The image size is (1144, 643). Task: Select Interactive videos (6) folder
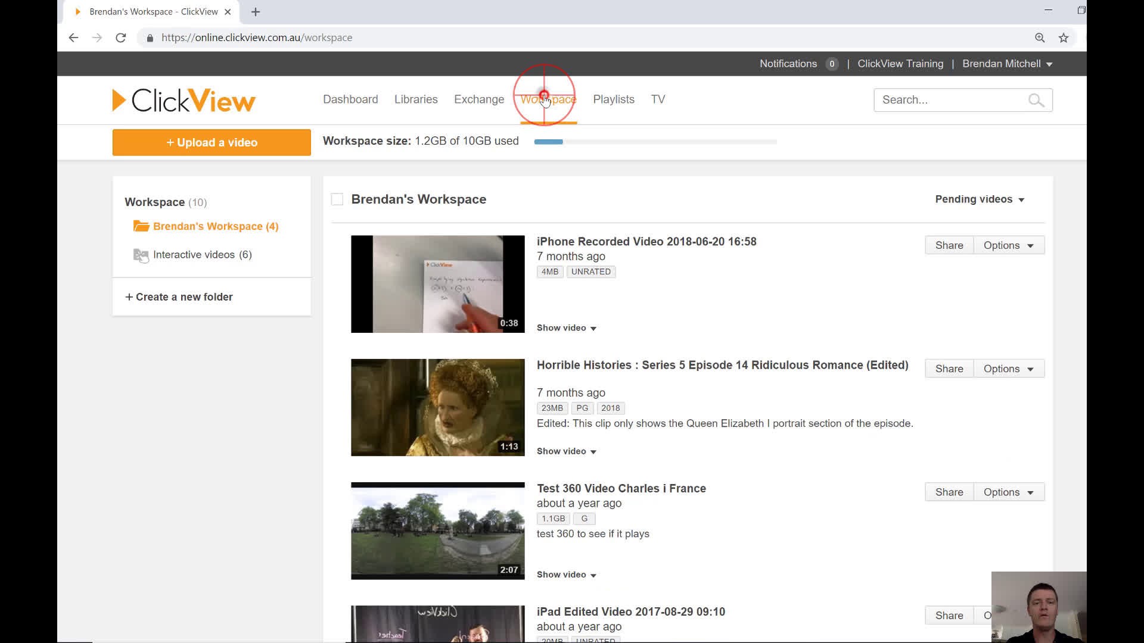coord(203,255)
